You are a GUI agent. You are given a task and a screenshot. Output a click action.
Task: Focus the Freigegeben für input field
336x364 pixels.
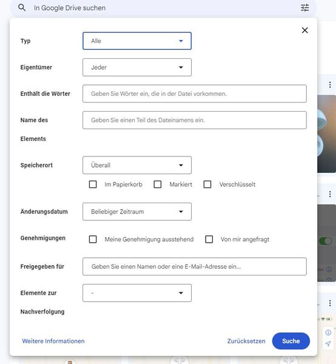click(x=195, y=266)
